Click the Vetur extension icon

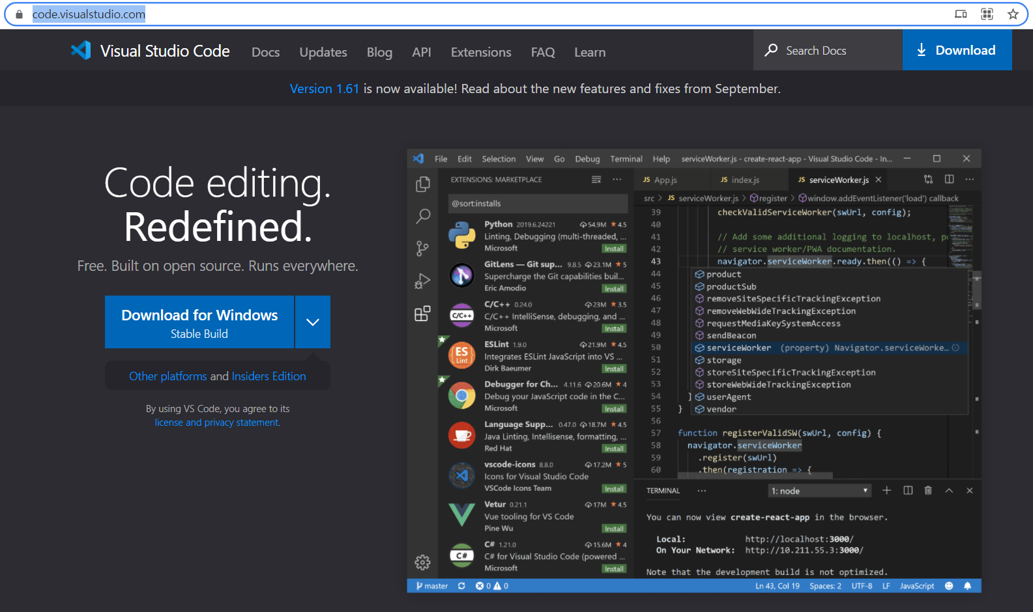tap(461, 515)
